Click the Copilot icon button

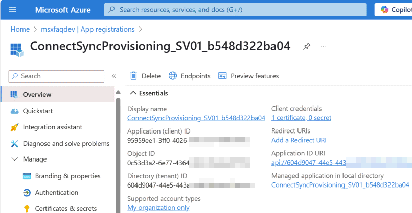pos(385,10)
